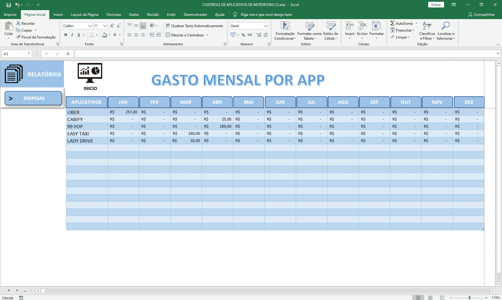Open the Arquivo menu

(x=10, y=14)
